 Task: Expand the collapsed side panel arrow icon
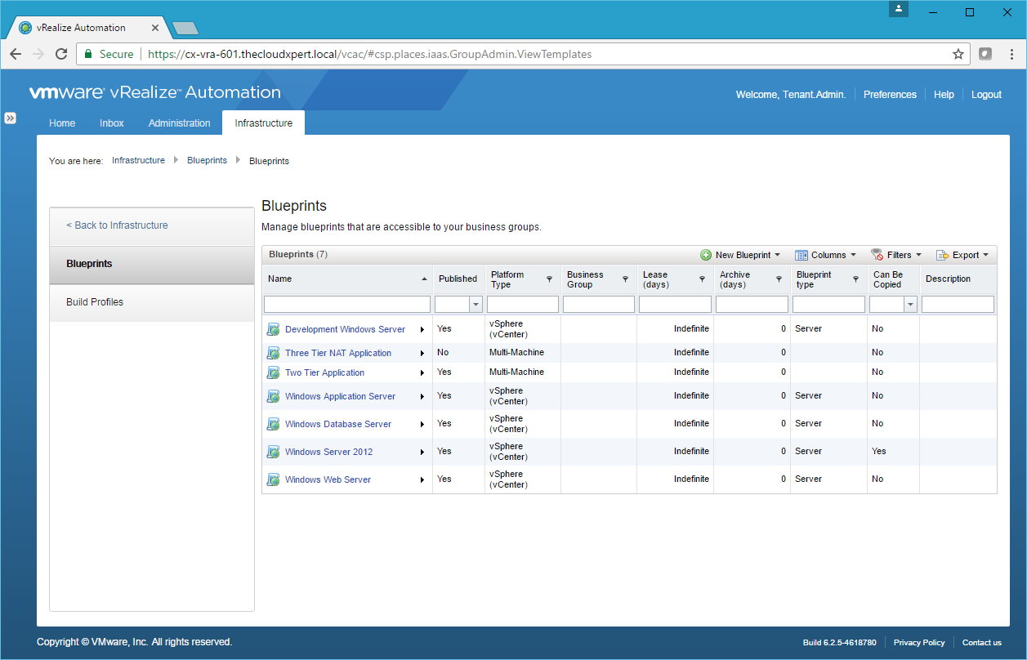point(10,118)
